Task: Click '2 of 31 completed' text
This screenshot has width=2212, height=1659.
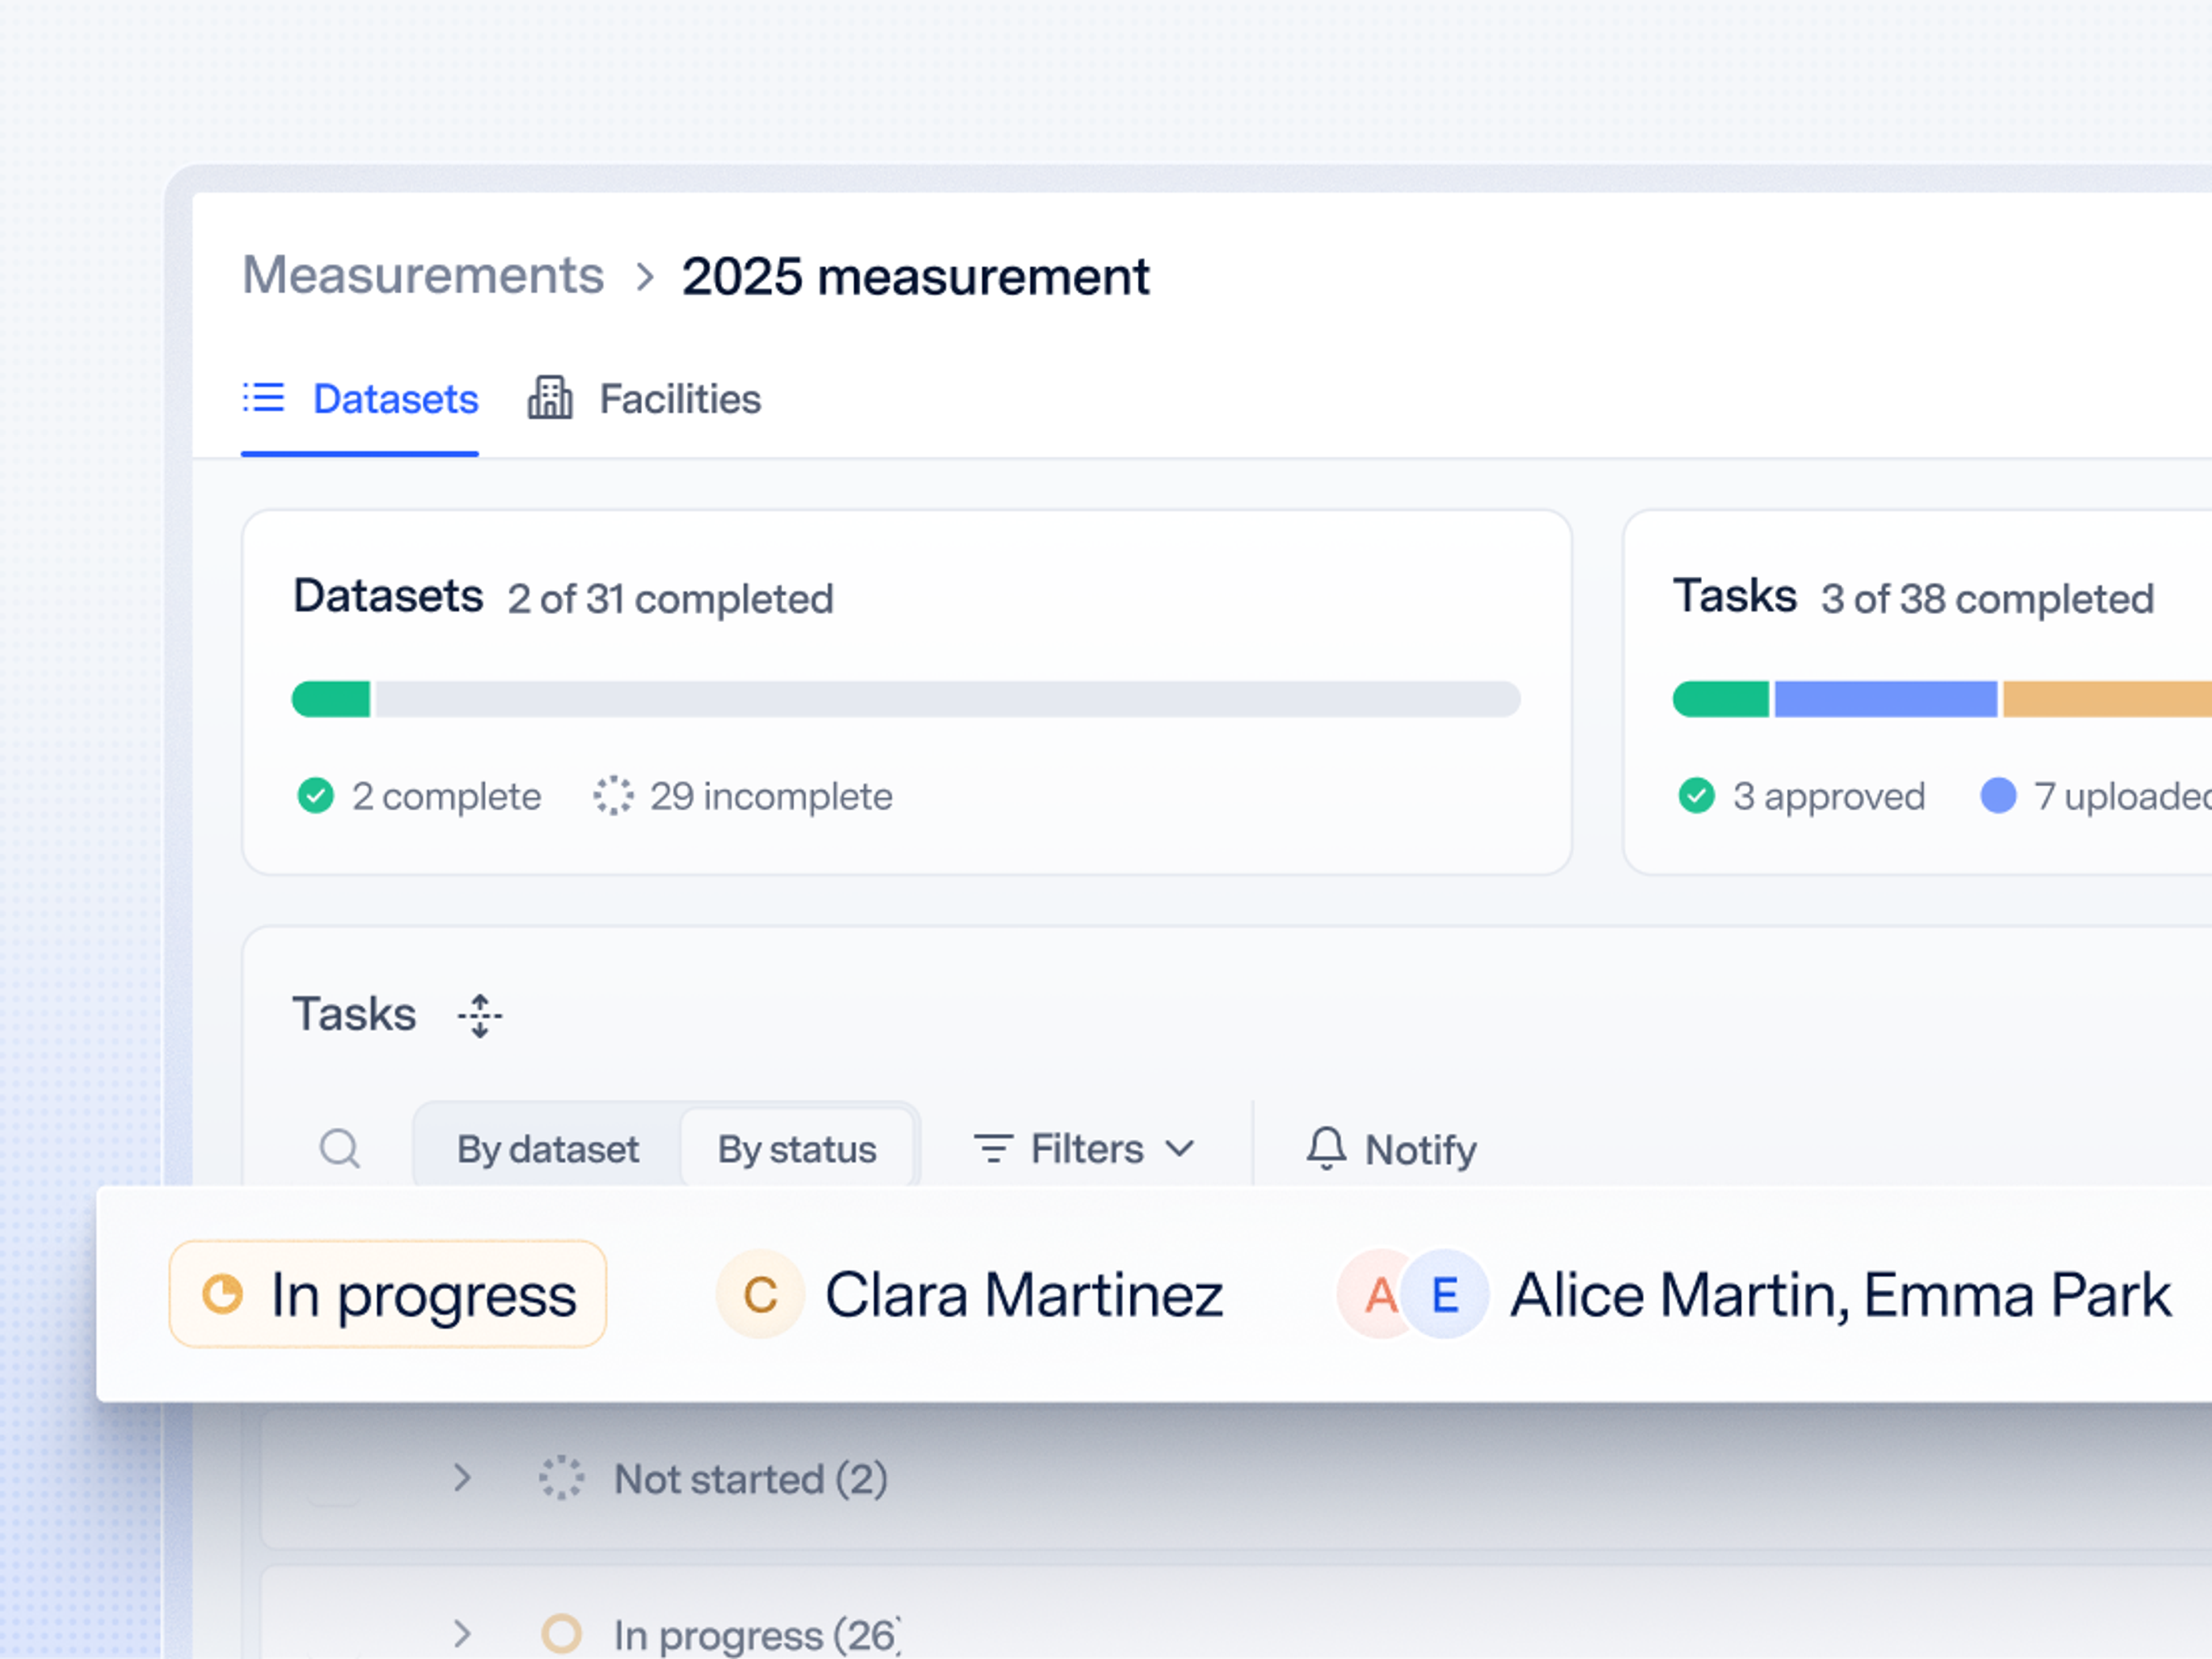Action: click(670, 599)
